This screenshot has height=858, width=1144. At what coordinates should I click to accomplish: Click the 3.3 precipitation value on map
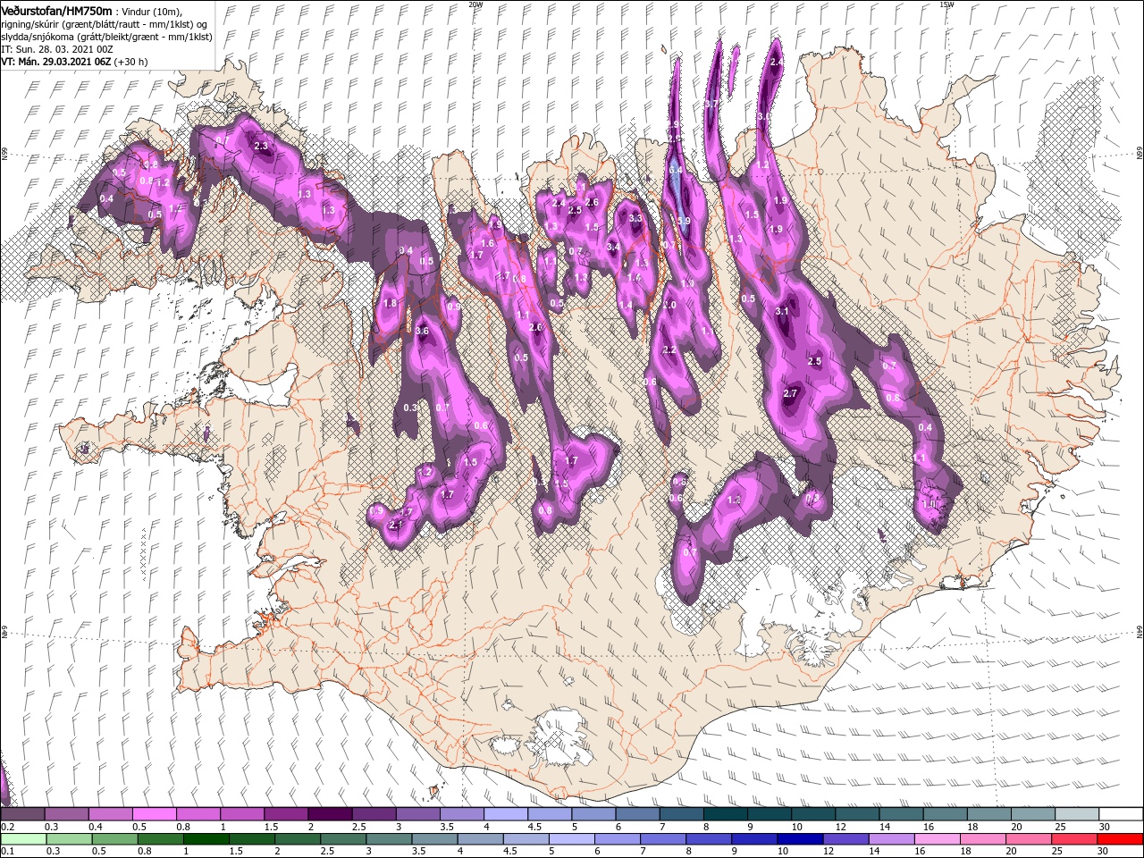click(636, 218)
